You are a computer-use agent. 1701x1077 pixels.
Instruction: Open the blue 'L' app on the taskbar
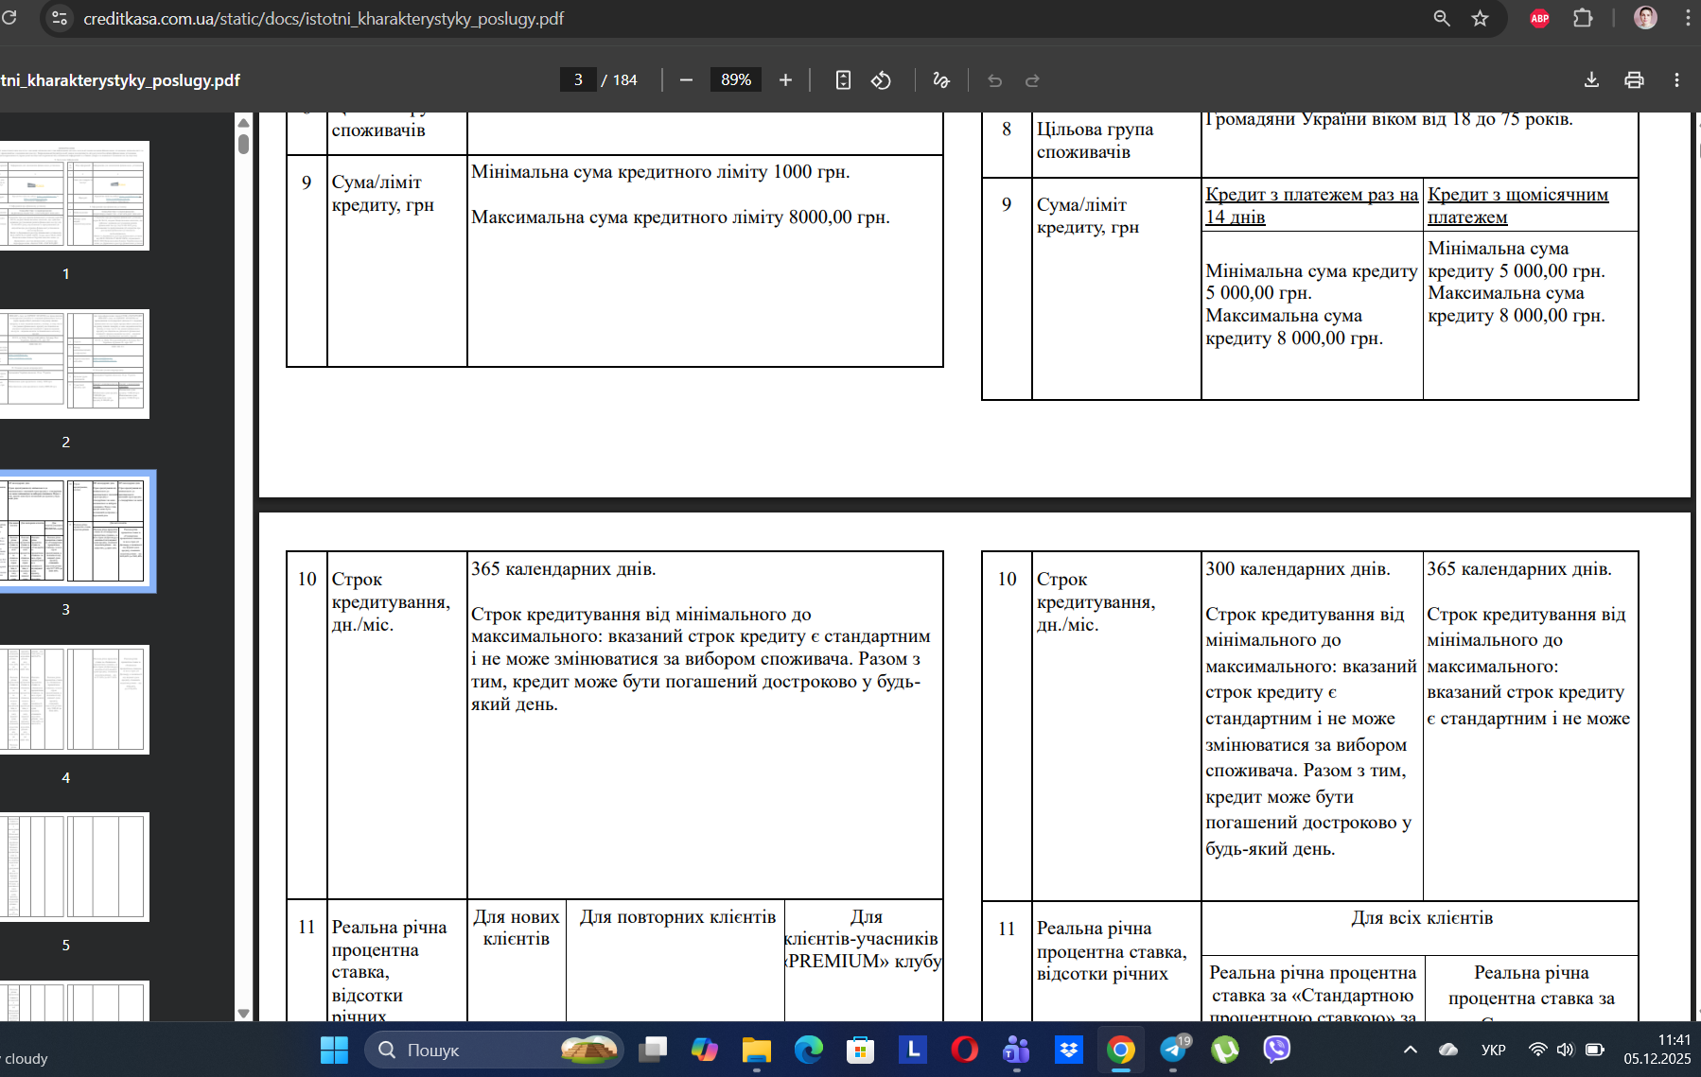click(x=913, y=1050)
